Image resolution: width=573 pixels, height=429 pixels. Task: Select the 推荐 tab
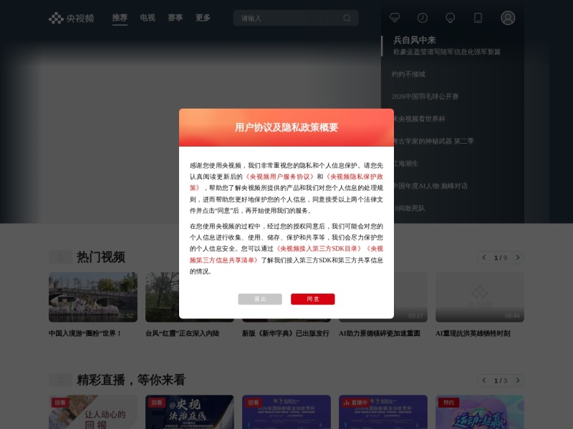(120, 18)
